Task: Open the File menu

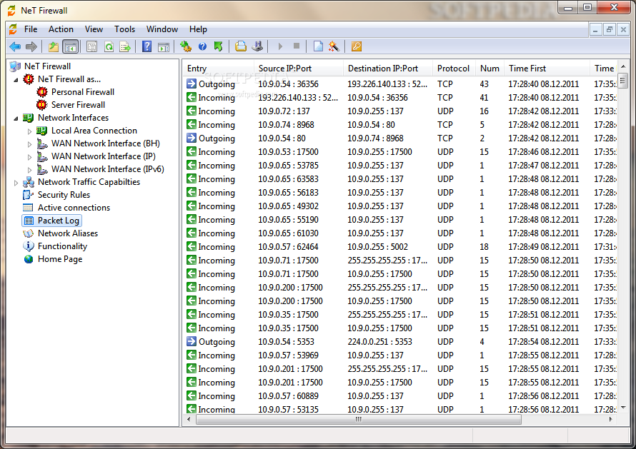Action: pyautogui.click(x=31, y=29)
